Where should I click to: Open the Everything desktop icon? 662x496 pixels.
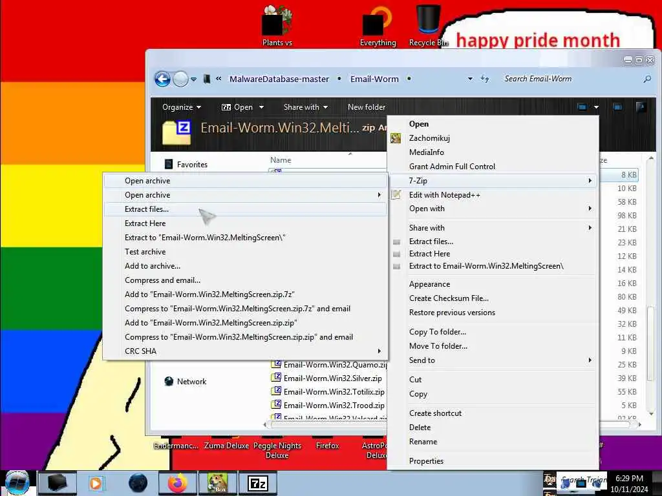click(378, 25)
